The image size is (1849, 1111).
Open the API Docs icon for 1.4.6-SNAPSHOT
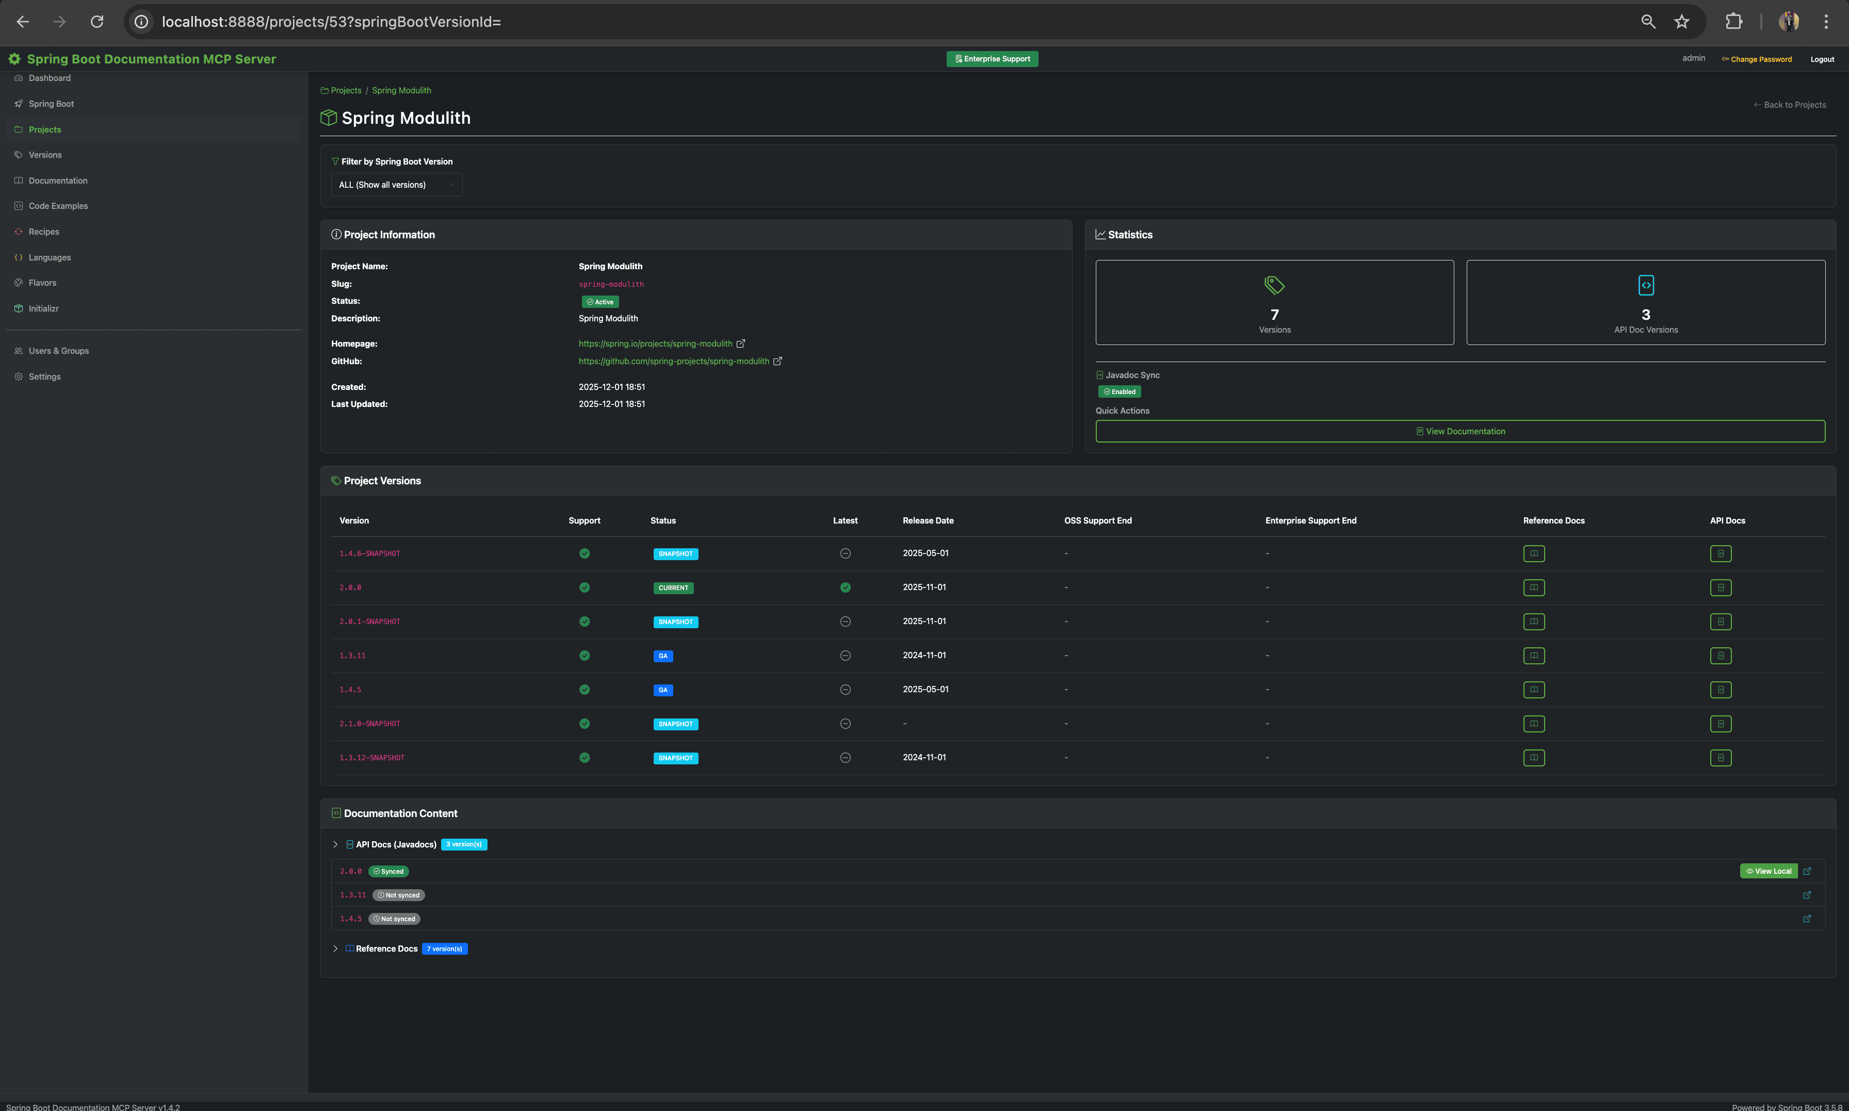tap(1720, 553)
